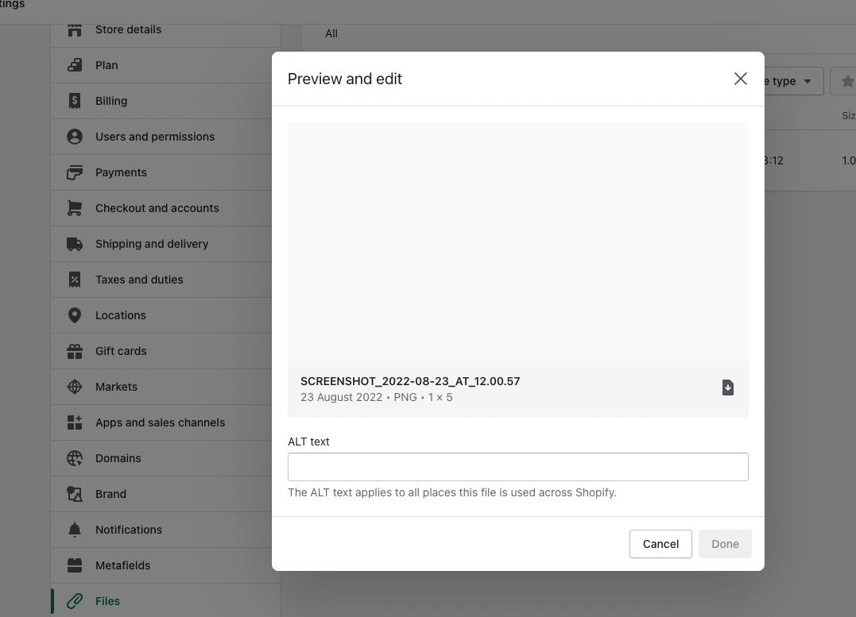Click the Users and permissions person icon
This screenshot has height=617, width=856.
pos(74,137)
